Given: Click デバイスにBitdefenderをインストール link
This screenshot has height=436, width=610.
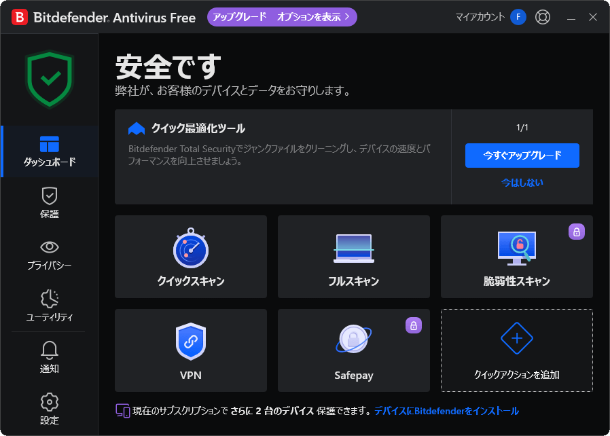Looking at the screenshot, I should (x=446, y=411).
